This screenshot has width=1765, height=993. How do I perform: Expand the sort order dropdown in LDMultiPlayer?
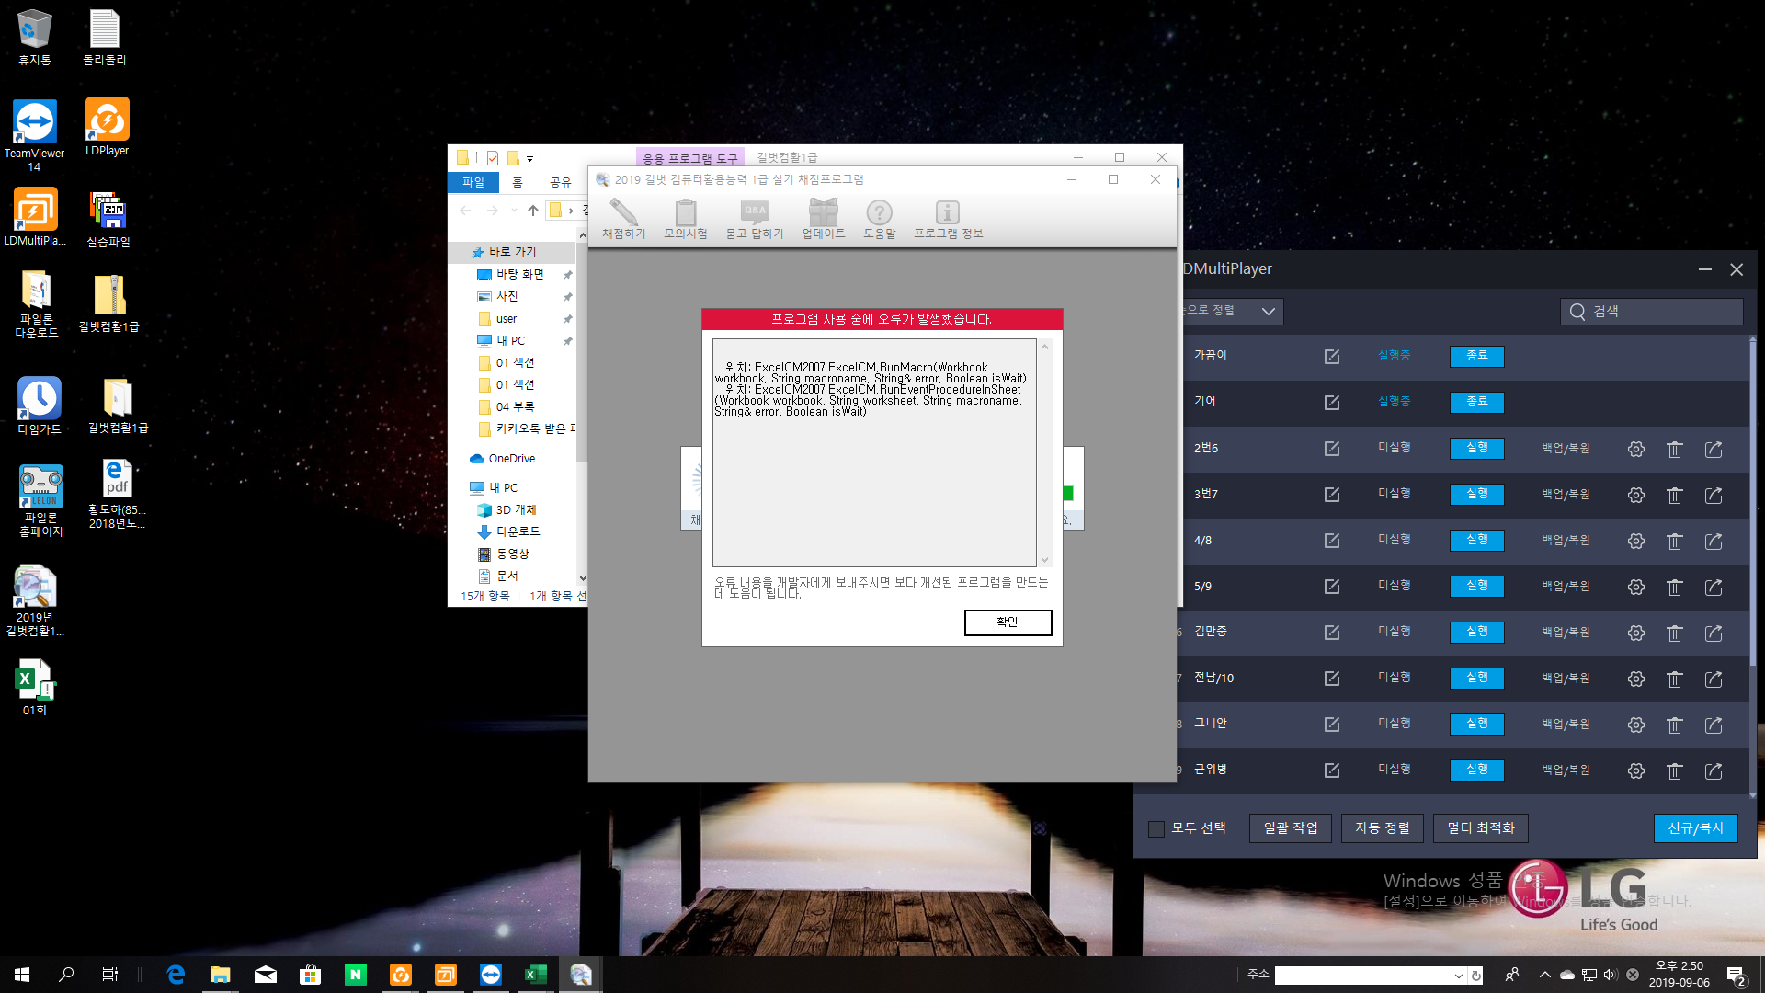1268,311
